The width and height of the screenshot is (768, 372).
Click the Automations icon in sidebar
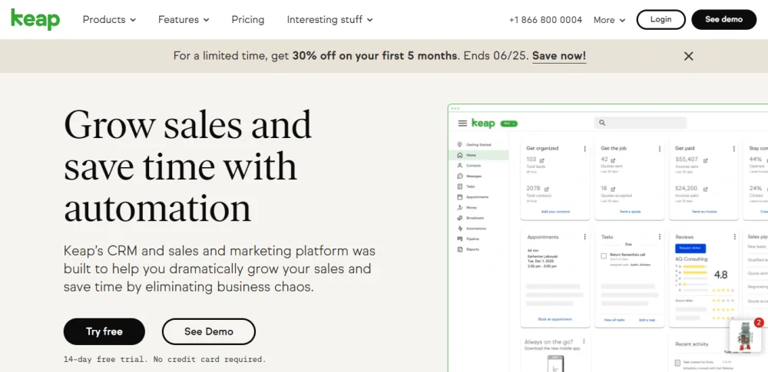(459, 229)
